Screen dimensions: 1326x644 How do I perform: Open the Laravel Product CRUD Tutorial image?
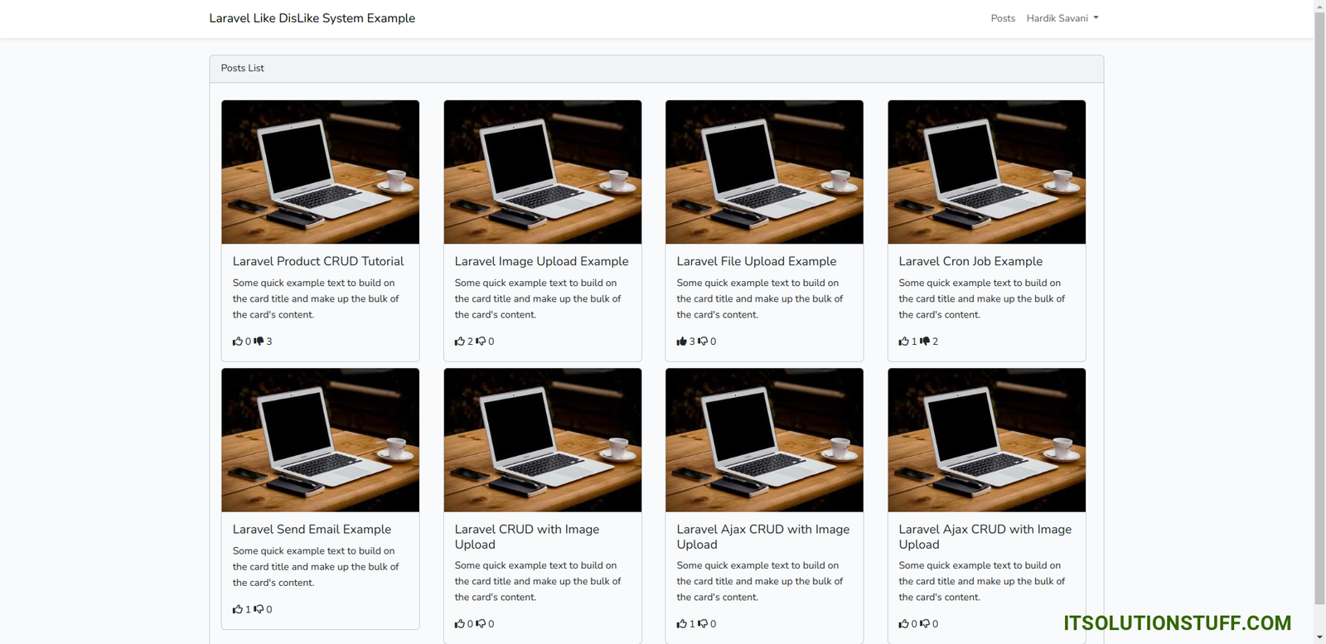click(320, 172)
